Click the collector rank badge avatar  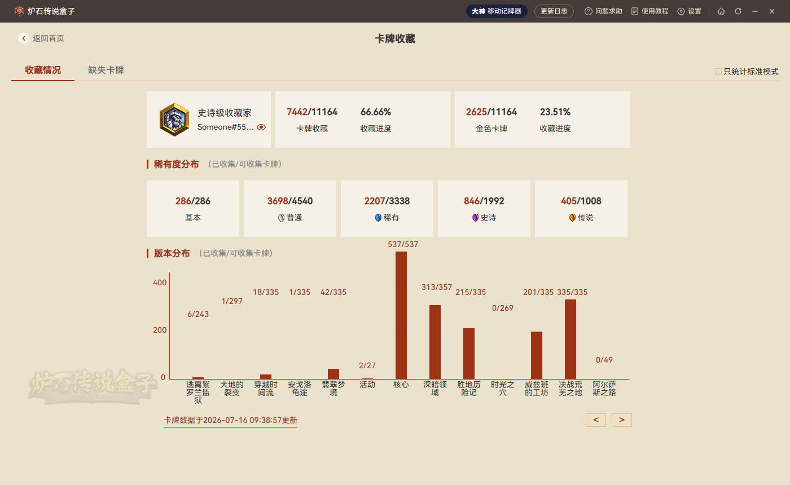(174, 120)
